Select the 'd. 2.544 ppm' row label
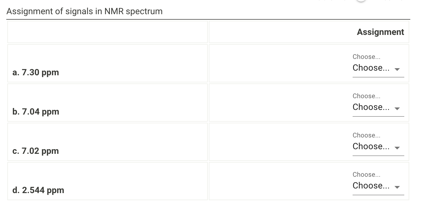The height and width of the screenshot is (207, 442). [38, 190]
